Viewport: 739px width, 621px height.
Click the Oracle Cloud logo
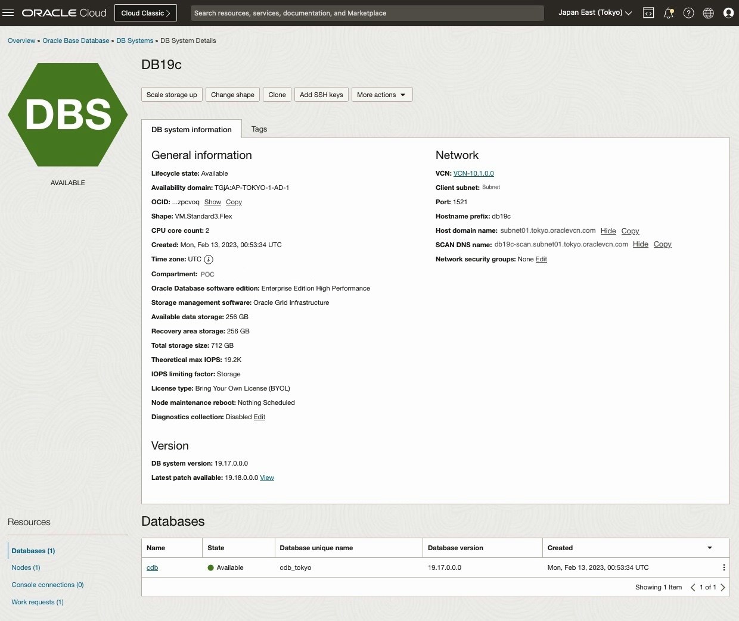[x=64, y=13]
